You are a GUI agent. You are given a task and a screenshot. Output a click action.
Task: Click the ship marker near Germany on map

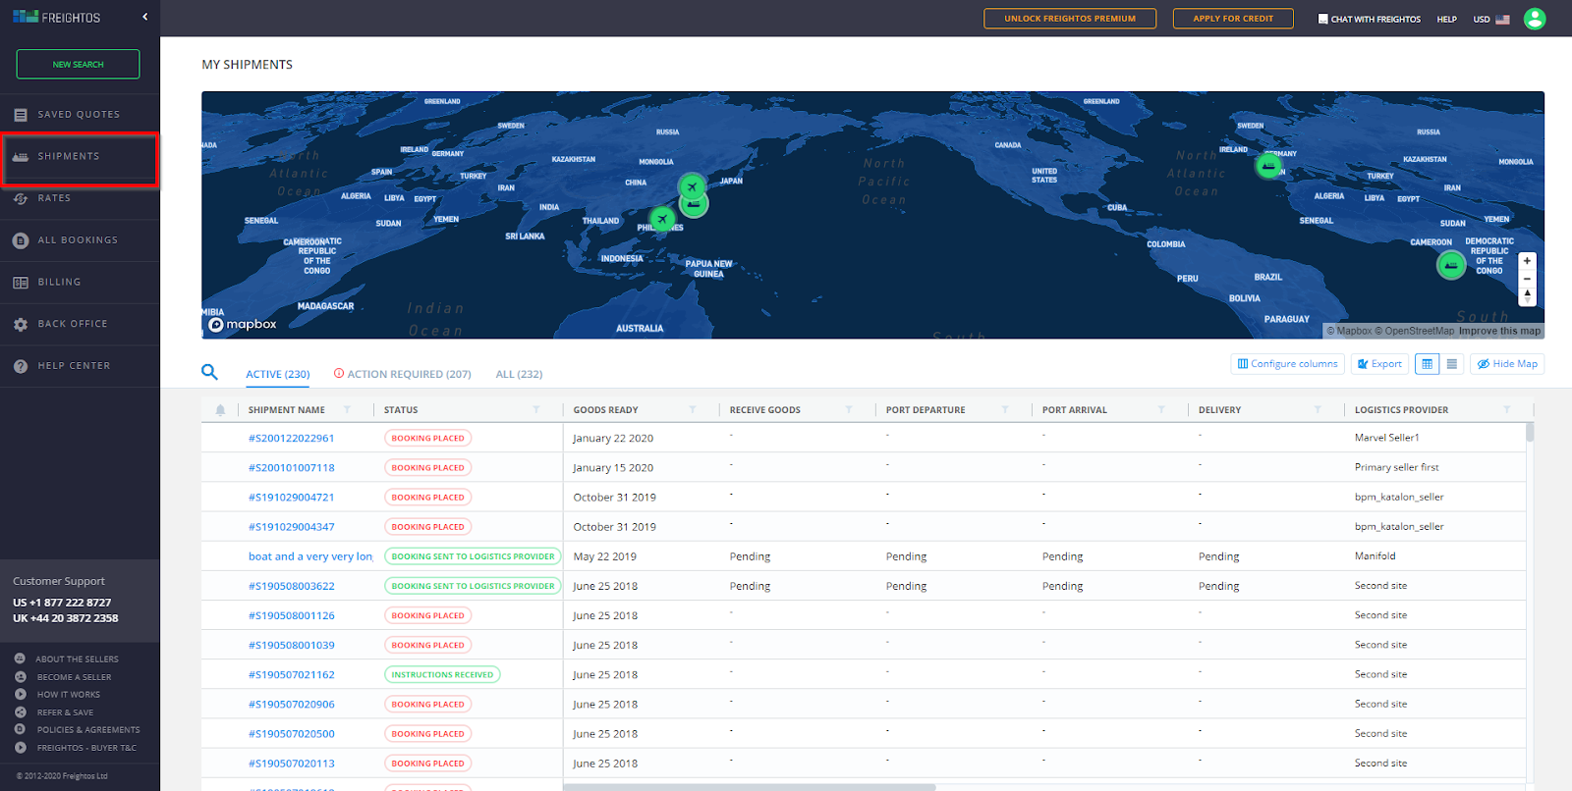click(1268, 166)
